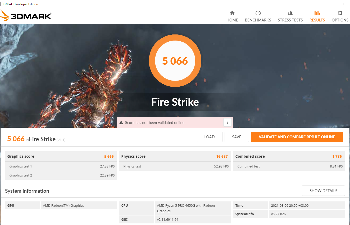350x225 pixels.
Task: Click the 52.98 FPS value
Action: (x=221, y=166)
